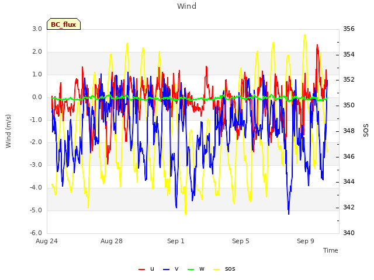This screenshot has height=280, width=374.
Task: Click the '0.0' left axis value
Action: click(37, 97)
